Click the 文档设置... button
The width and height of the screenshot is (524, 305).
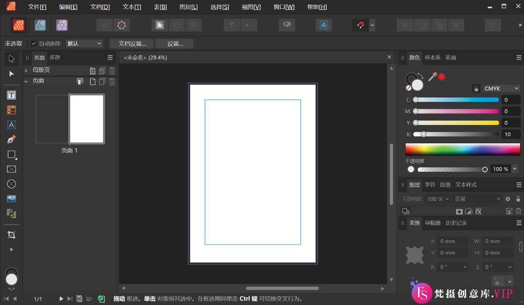[131, 44]
